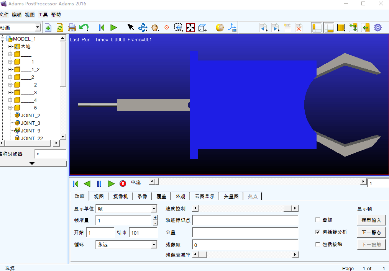Image resolution: width=389 pixels, height=271 pixels.
Task: Click the 下一静态 button
Action: (371, 232)
